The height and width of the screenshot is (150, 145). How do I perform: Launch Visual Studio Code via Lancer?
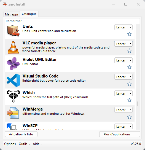[x=121, y=77]
